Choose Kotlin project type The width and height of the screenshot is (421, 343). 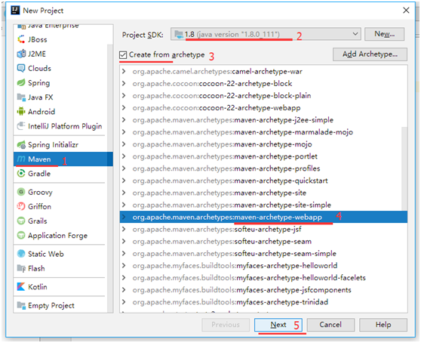[x=60, y=286]
